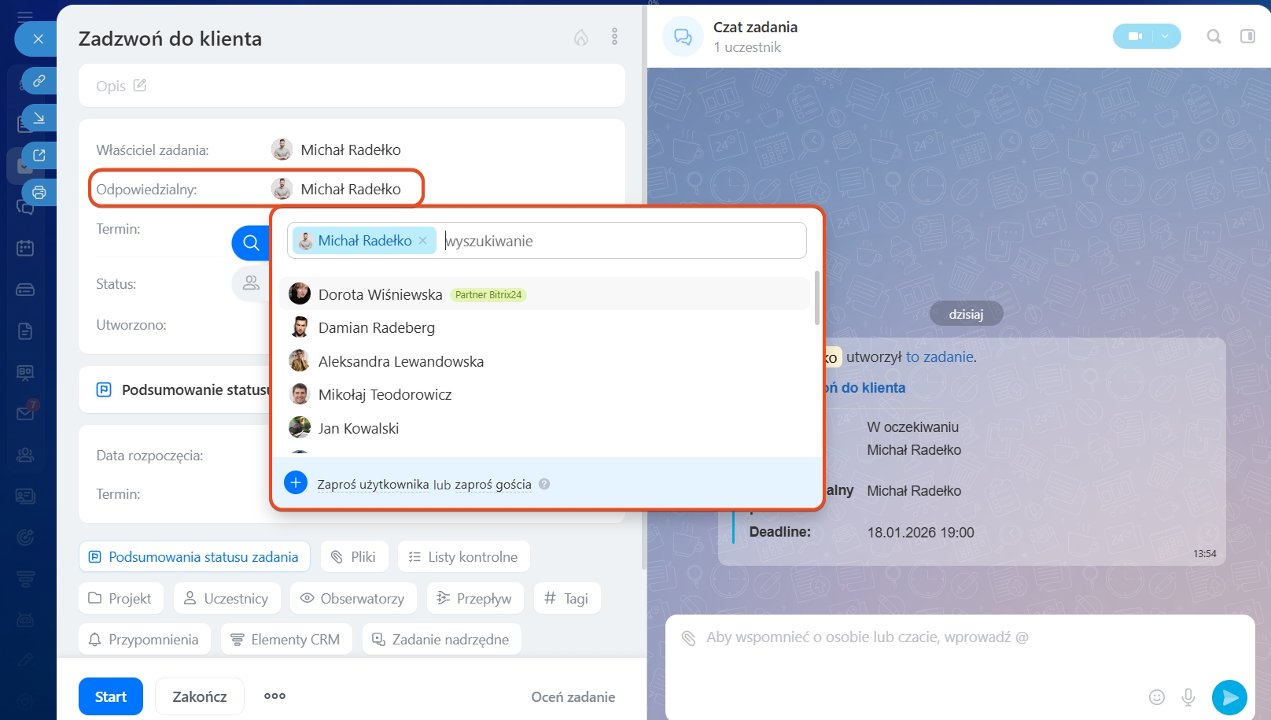This screenshot has height=720, width=1271.
Task: Click Oceń zadanie to rate the task
Action: click(573, 697)
